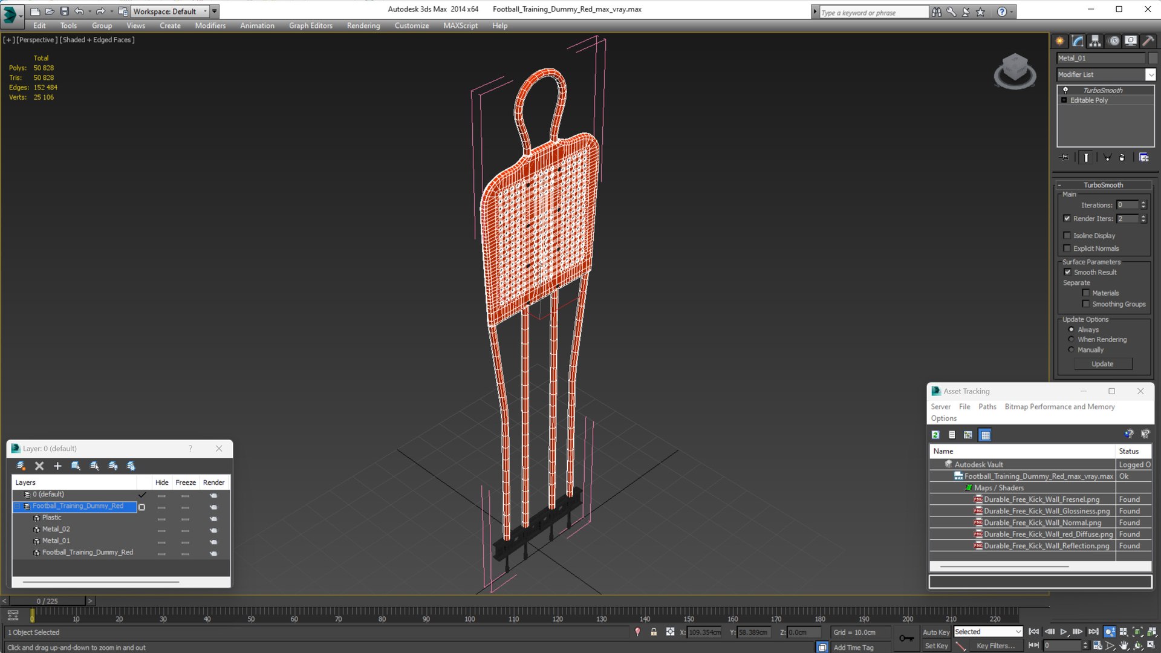Click Create New Layer plus icon
The height and width of the screenshot is (653, 1161).
57,466
